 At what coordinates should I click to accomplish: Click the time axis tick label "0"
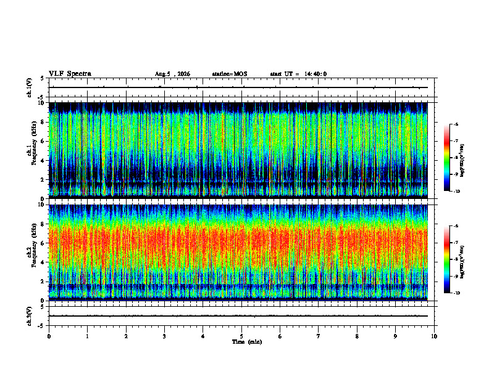(x=49, y=336)
